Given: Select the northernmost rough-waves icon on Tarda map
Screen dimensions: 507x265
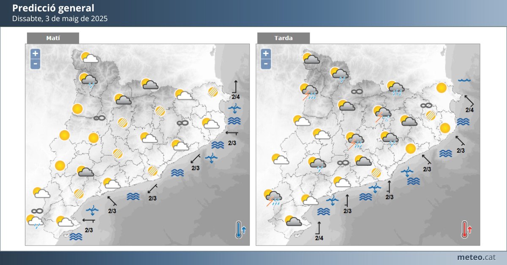Looking at the screenshot, I should (463, 122).
